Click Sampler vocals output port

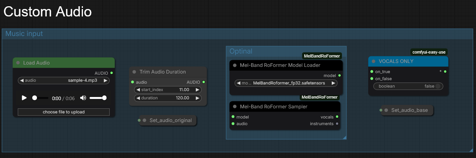click(337, 117)
